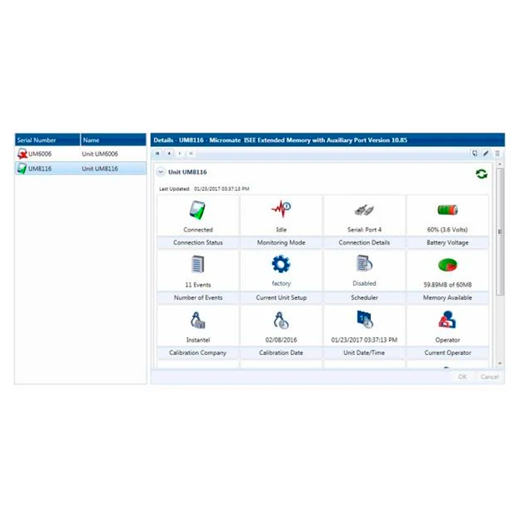Viewport: 522px width, 522px height.
Task: Go to the last record navigation button
Action: tap(191, 153)
